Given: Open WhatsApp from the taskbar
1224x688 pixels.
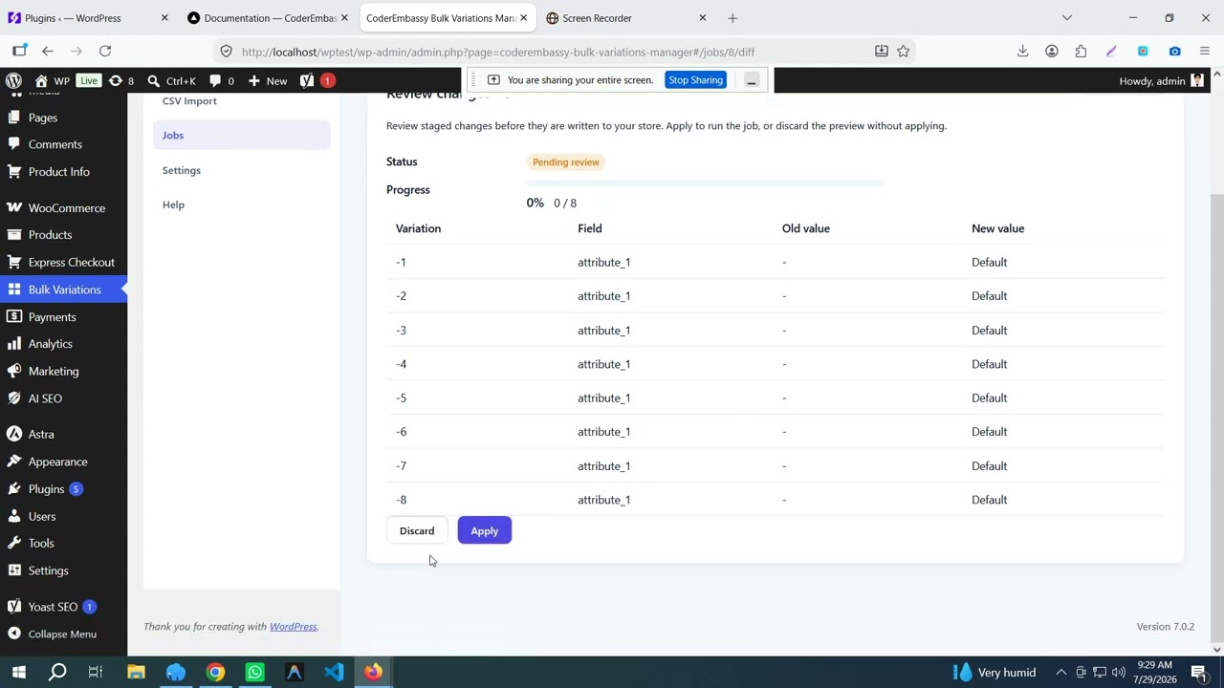Looking at the screenshot, I should pos(254,672).
